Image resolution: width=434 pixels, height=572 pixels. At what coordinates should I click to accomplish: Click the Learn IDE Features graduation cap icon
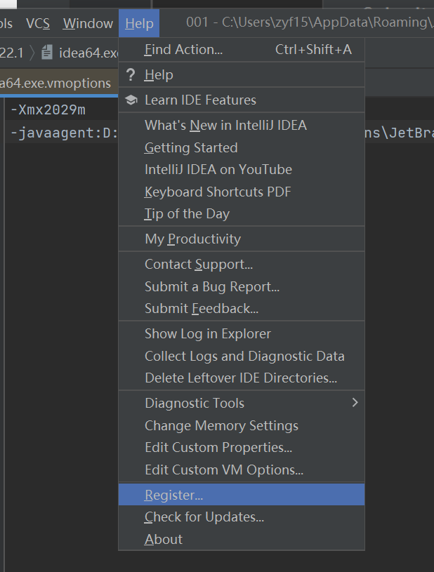131,100
